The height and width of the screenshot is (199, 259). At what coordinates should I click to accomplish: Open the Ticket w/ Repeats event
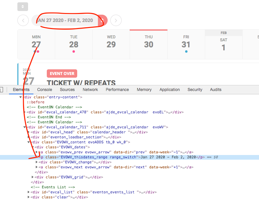(x=81, y=83)
